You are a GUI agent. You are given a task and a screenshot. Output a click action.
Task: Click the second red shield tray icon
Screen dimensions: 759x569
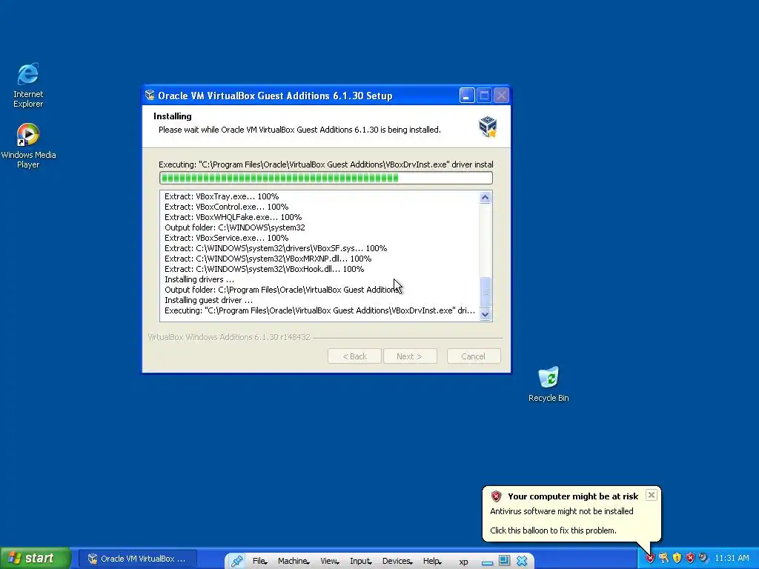click(690, 558)
